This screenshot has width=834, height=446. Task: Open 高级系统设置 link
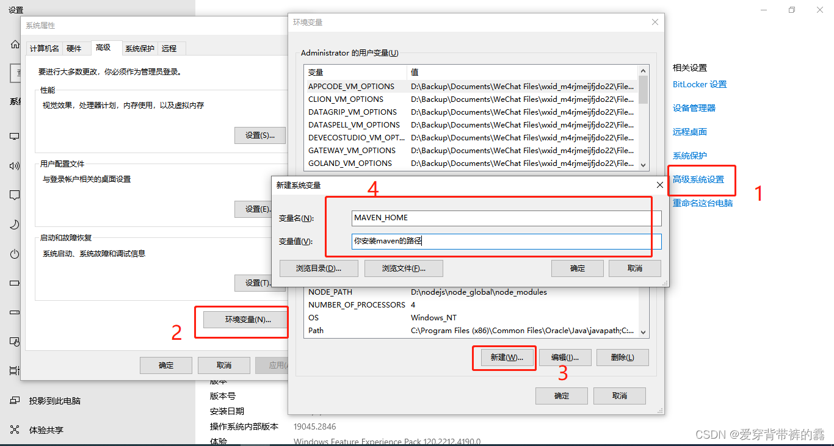(x=698, y=179)
